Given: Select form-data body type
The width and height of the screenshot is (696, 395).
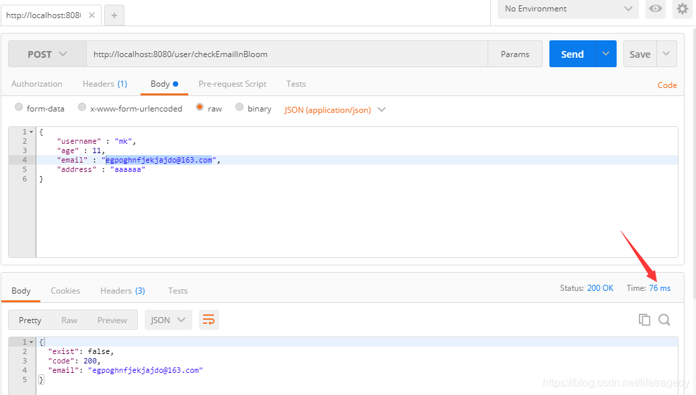Looking at the screenshot, I should pyautogui.click(x=19, y=107).
